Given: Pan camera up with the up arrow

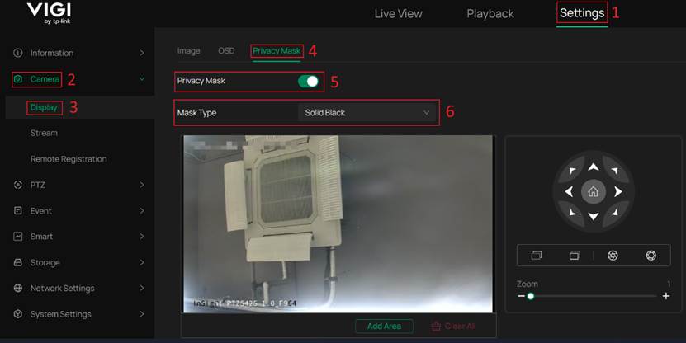Looking at the screenshot, I should click(594, 167).
